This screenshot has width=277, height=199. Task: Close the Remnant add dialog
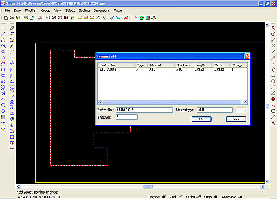click(247, 57)
